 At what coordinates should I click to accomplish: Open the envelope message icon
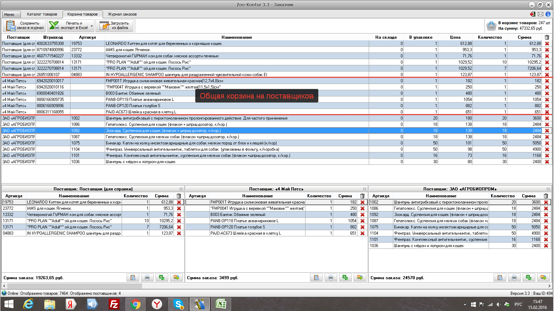point(541,14)
